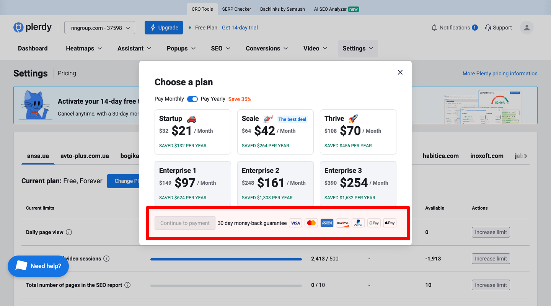
Task: Select the Apple Pay icon
Action: [390, 223]
